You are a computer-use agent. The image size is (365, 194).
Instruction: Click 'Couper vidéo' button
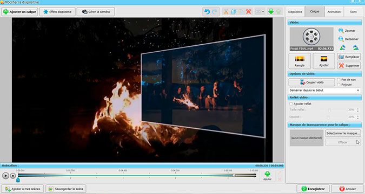[311, 82]
